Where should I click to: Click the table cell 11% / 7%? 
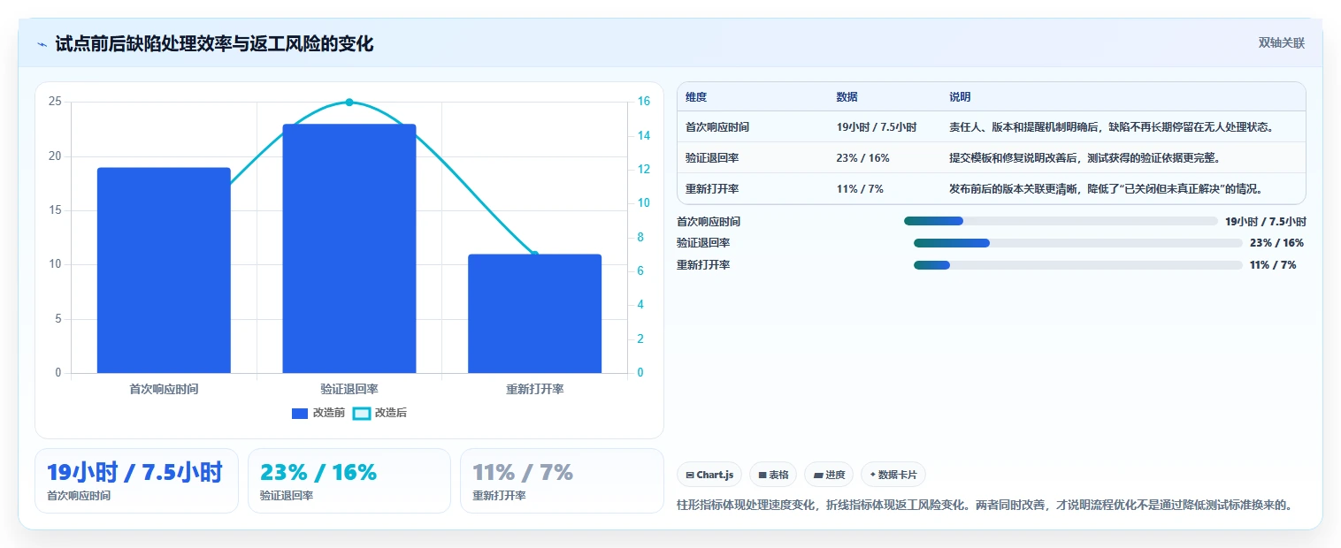[x=860, y=189]
